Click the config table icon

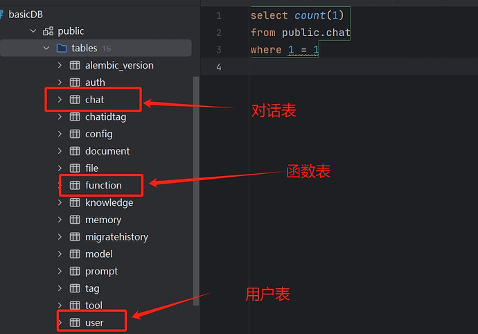tap(75, 134)
